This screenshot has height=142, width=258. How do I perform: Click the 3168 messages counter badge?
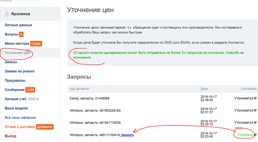pos(30,90)
